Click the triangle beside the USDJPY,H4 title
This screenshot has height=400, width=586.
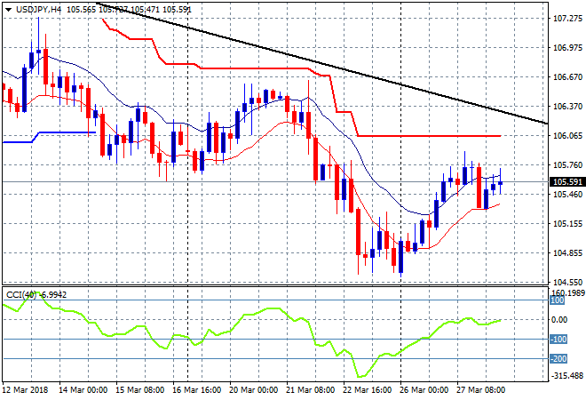8,10
